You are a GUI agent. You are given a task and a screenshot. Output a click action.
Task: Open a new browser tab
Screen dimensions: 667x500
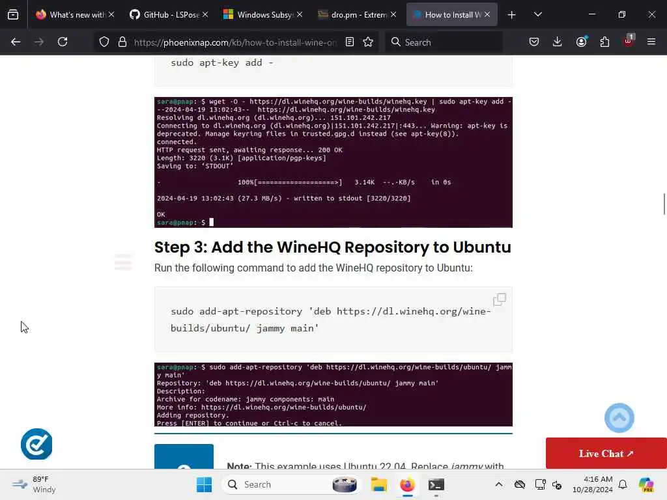tap(512, 15)
